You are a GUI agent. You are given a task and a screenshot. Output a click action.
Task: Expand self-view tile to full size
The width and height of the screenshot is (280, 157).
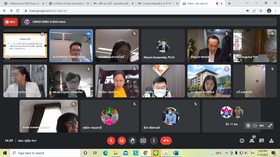270,126
